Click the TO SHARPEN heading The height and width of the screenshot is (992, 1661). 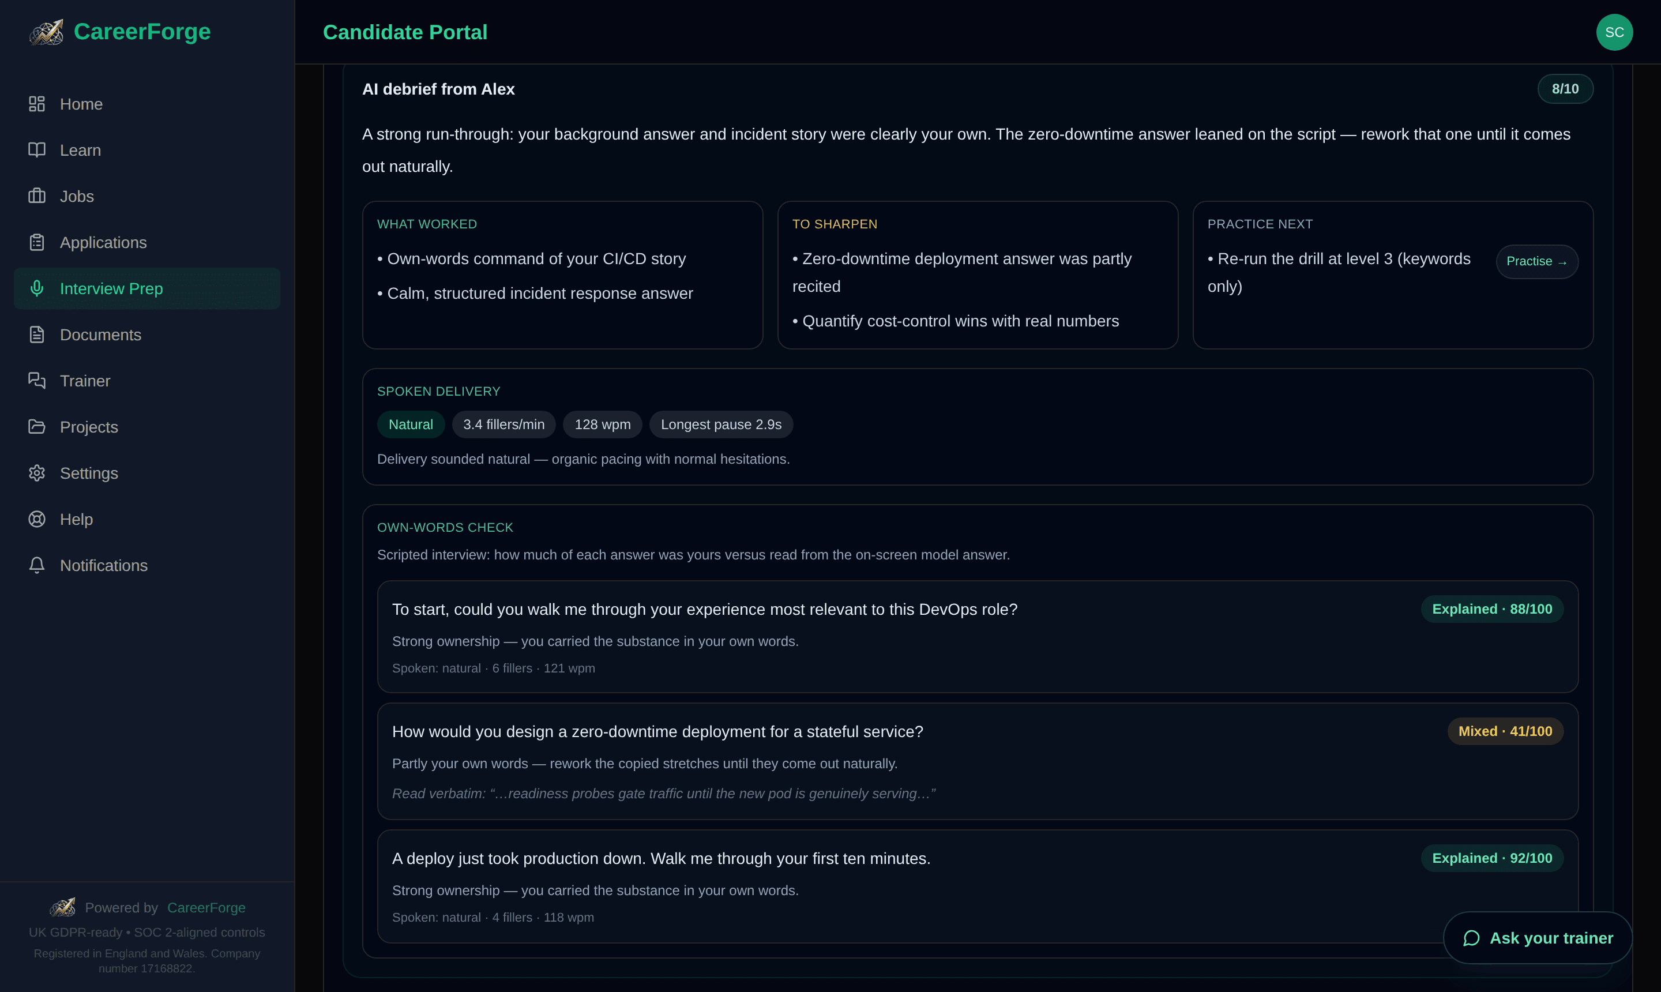coord(835,224)
